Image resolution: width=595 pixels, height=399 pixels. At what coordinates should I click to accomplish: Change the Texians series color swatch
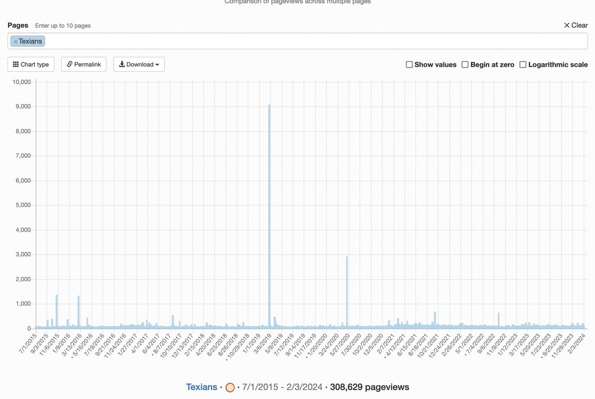pyautogui.click(x=230, y=388)
